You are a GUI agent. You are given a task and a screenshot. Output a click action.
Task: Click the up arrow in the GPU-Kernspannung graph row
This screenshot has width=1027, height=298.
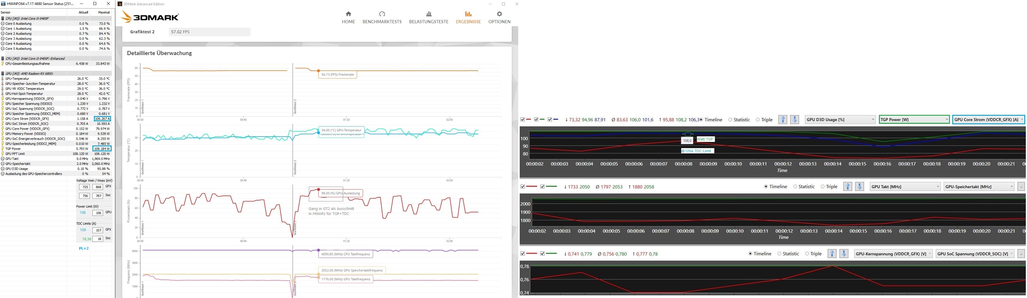pos(832,254)
